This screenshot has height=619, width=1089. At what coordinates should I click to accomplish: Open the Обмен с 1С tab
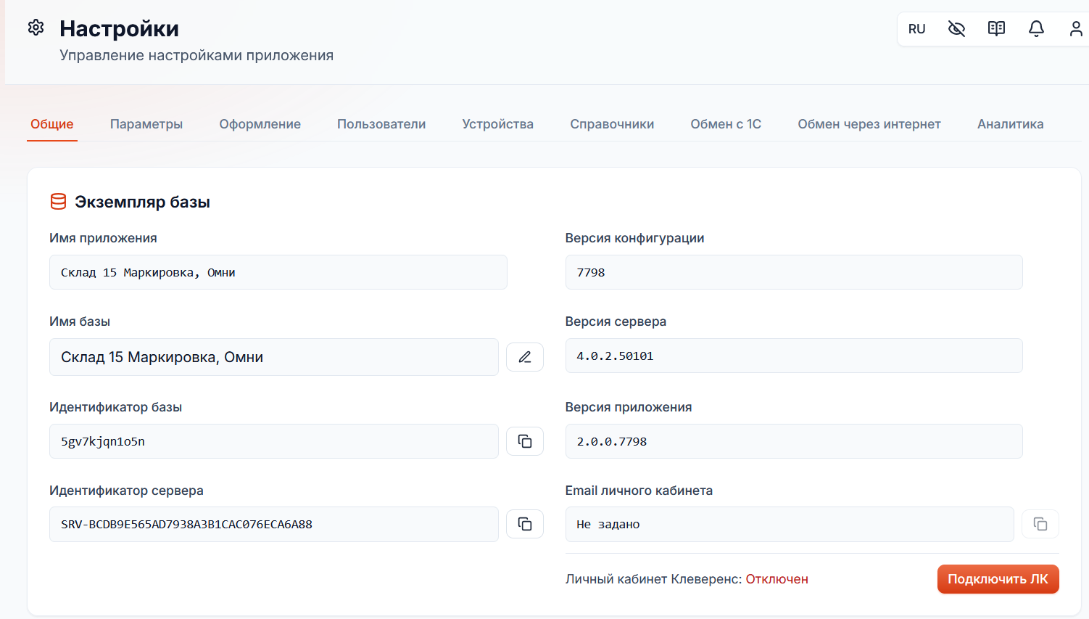[x=726, y=124]
